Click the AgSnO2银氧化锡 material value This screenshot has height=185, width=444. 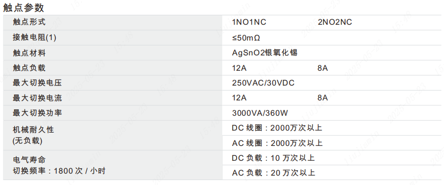click(x=265, y=52)
